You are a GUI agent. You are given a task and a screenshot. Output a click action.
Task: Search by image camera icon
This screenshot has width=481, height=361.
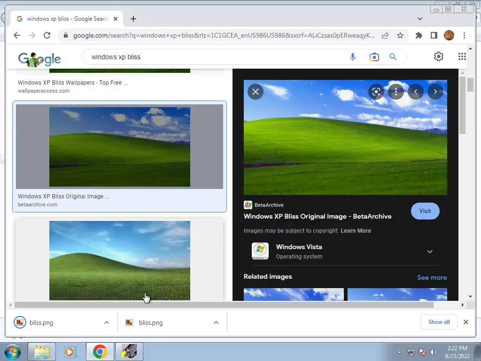point(374,57)
